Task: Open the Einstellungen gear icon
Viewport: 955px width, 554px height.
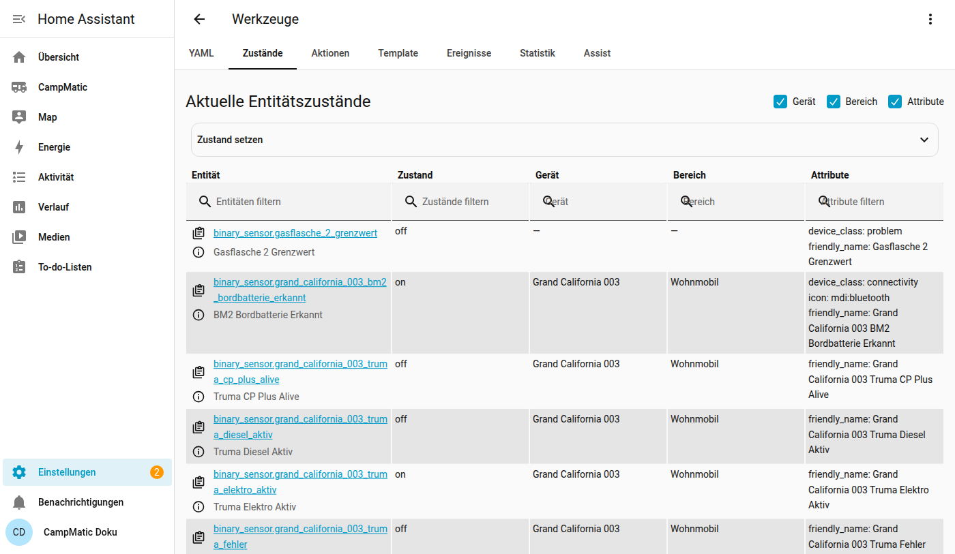Action: click(x=19, y=472)
